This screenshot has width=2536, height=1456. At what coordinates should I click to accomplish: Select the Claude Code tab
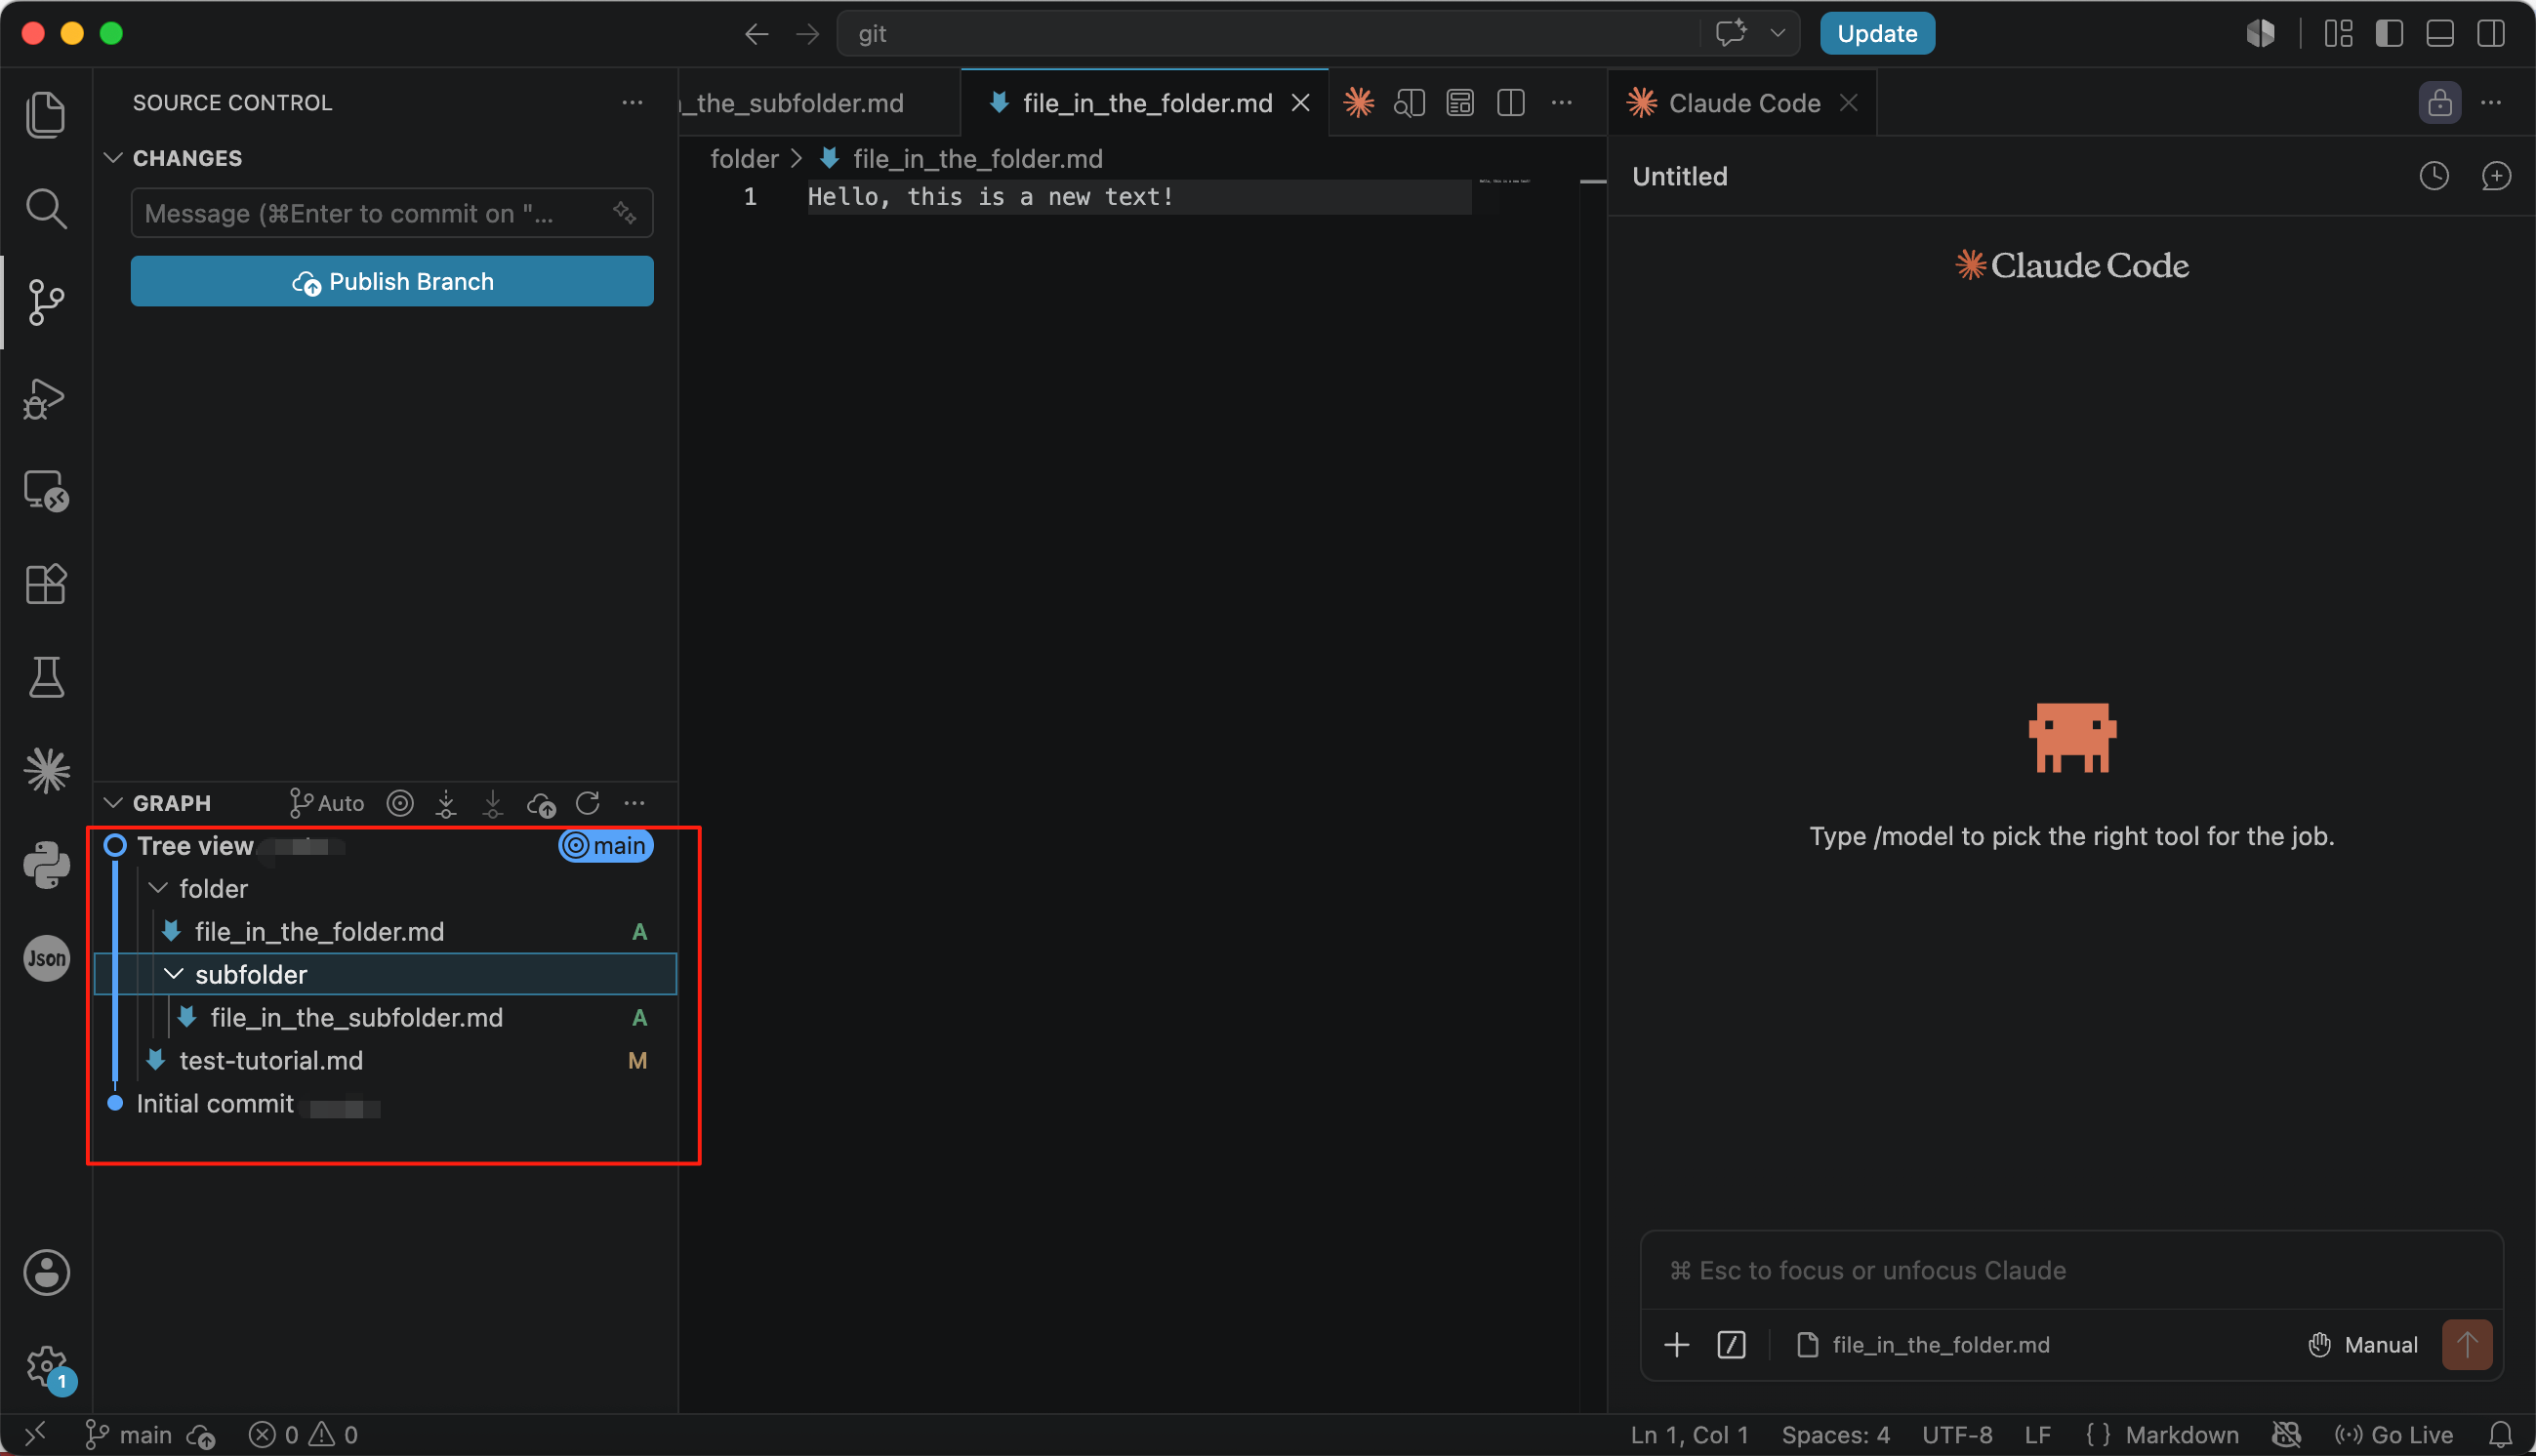coord(1742,103)
